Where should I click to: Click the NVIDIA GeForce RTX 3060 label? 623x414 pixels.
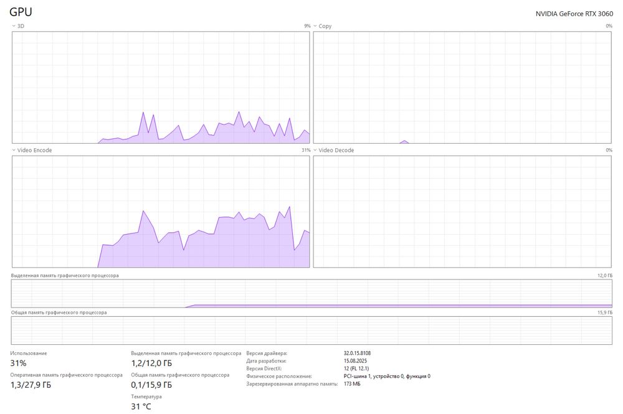click(x=574, y=14)
